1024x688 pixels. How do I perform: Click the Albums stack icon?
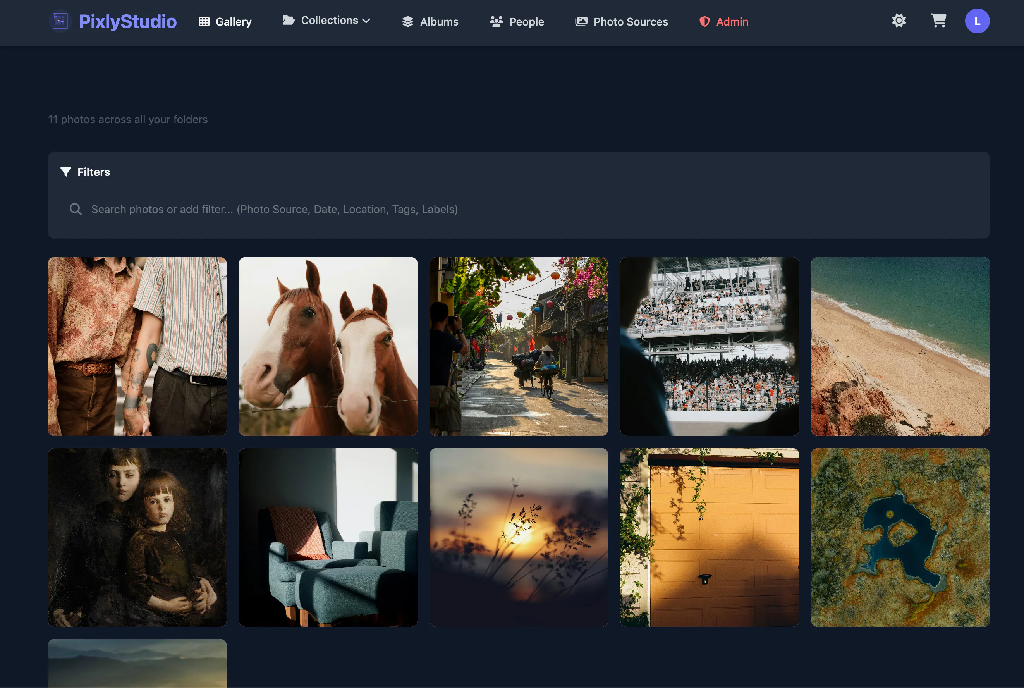point(407,22)
